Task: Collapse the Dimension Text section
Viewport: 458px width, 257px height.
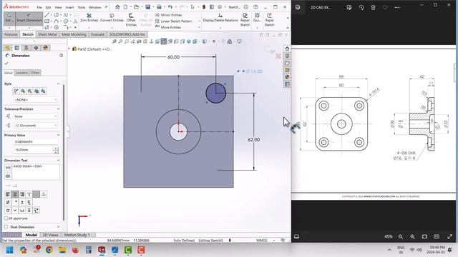Action: click(59, 160)
